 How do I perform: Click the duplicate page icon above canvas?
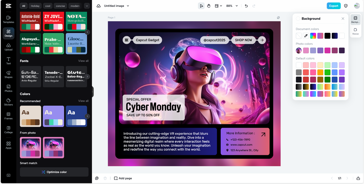[x=278, y=18]
